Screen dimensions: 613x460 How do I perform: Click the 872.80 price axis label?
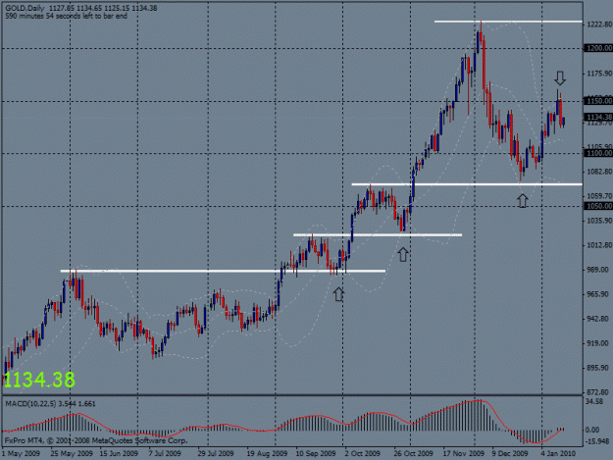coord(597,391)
